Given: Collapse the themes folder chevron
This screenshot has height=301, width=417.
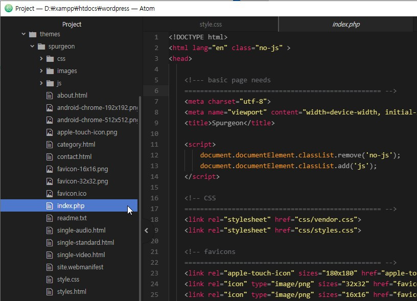Looking at the screenshot, I should click(x=24, y=34).
